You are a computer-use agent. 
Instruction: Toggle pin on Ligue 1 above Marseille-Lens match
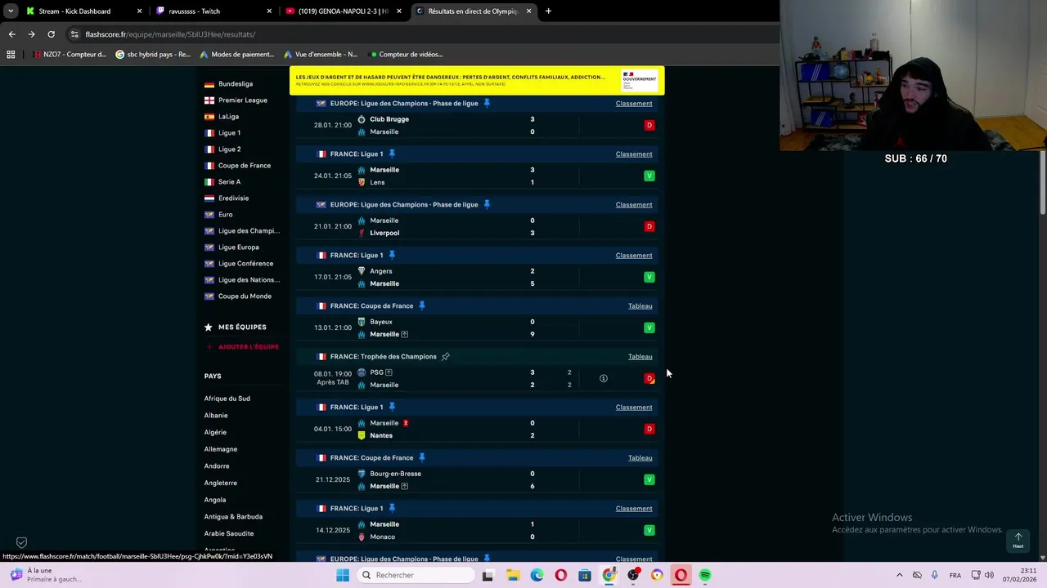(392, 154)
